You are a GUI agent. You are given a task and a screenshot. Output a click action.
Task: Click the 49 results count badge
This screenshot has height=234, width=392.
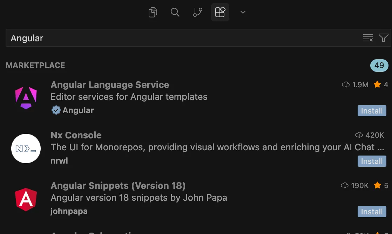[379, 66]
